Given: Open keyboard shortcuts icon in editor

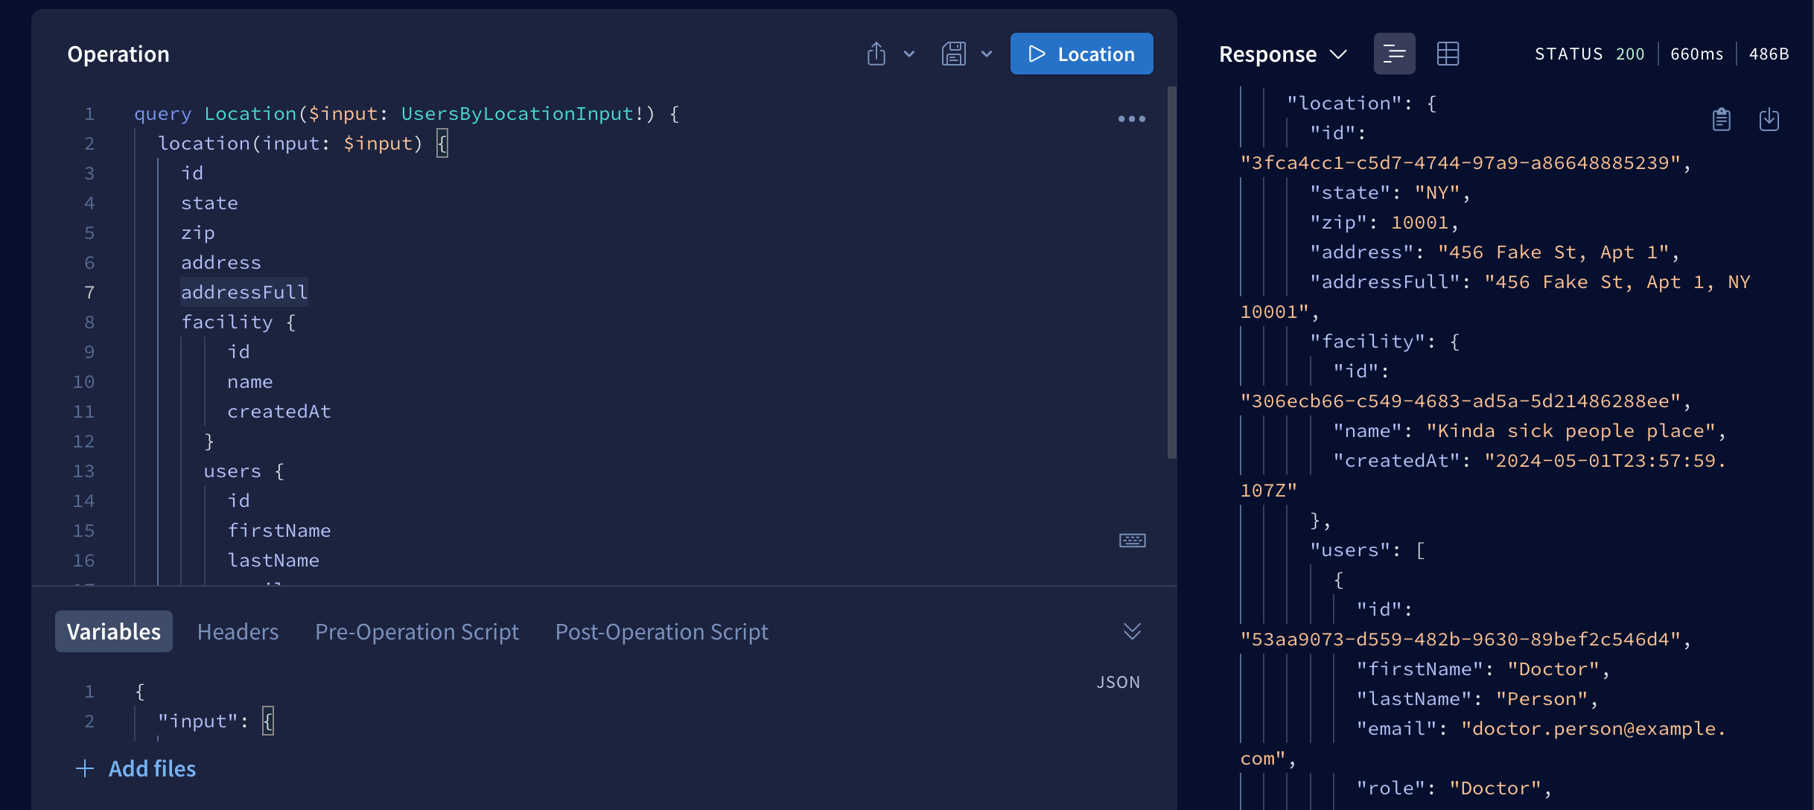Looking at the screenshot, I should tap(1132, 540).
